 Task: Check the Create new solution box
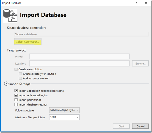pyautogui.click(x=16, y=69)
